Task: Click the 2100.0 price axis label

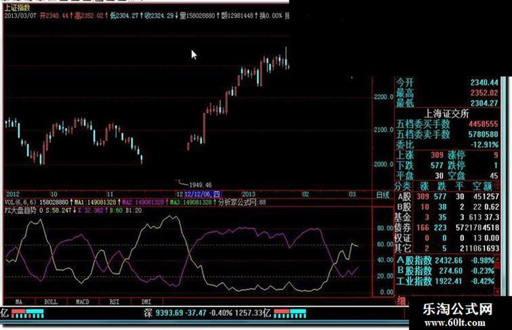Action: pyautogui.click(x=384, y=130)
